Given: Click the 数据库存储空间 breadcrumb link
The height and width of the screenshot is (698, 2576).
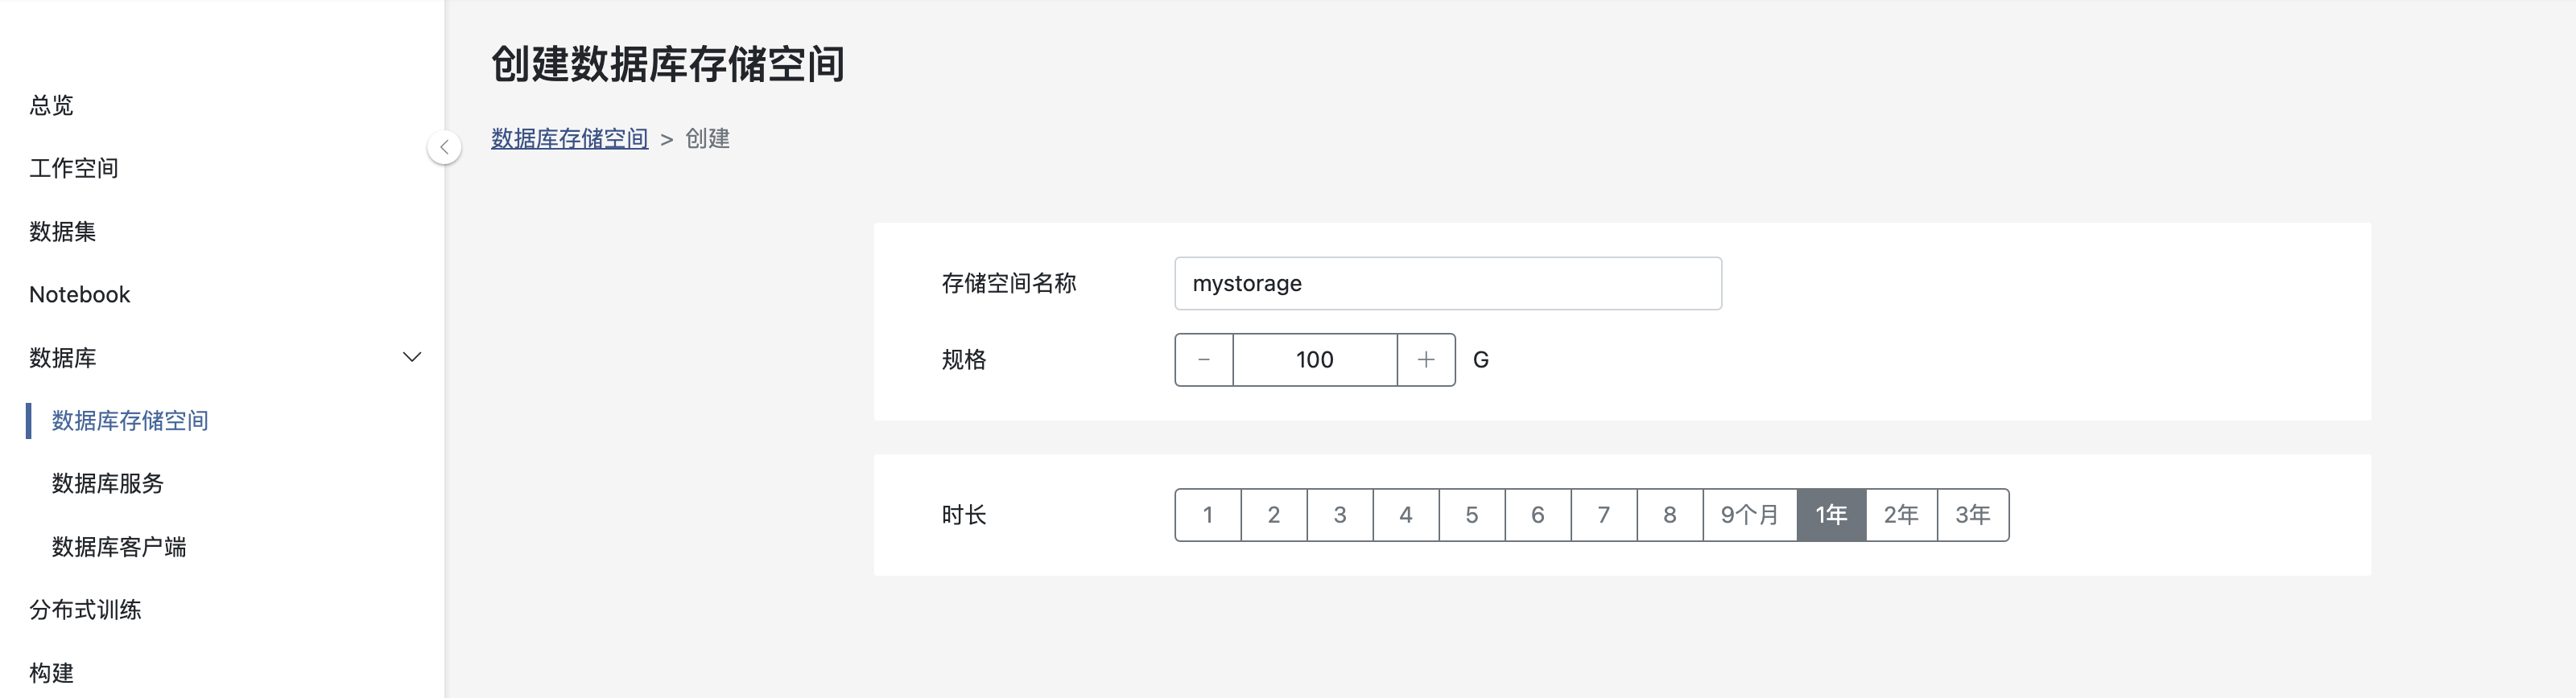Looking at the screenshot, I should (569, 139).
